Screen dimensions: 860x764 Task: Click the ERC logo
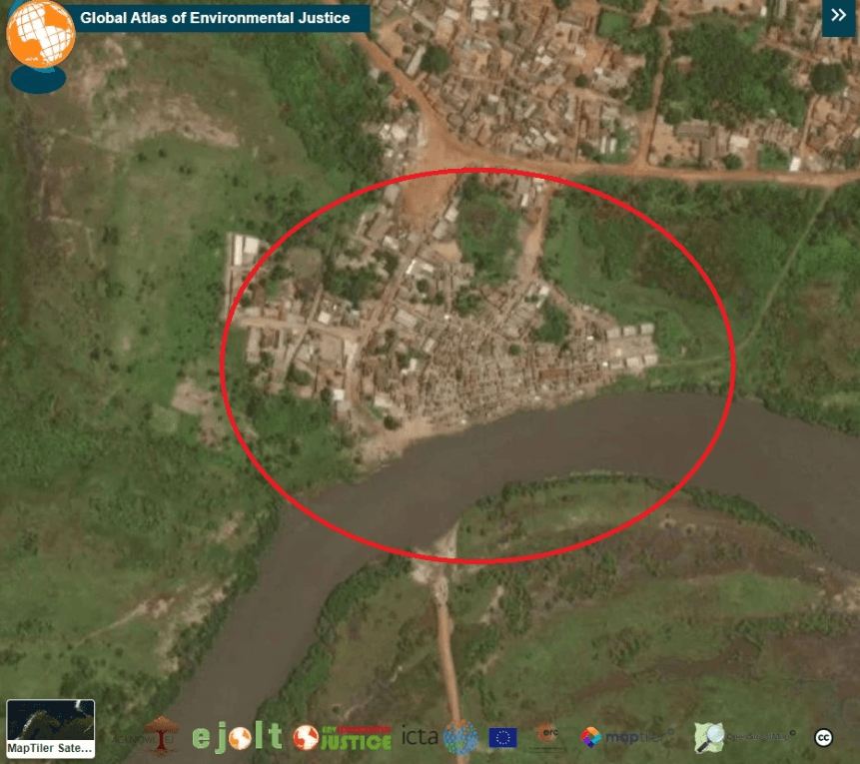pyautogui.click(x=546, y=736)
